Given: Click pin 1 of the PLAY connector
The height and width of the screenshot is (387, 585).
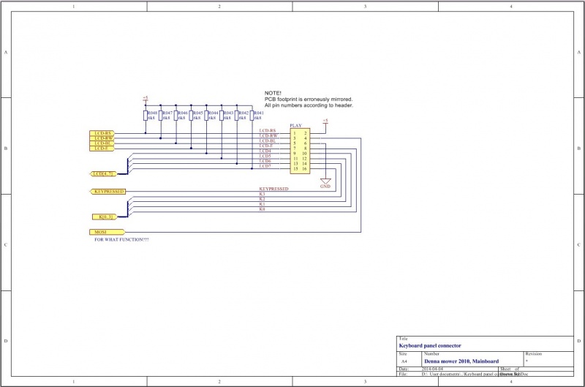Looking at the screenshot, I should click(x=295, y=133).
